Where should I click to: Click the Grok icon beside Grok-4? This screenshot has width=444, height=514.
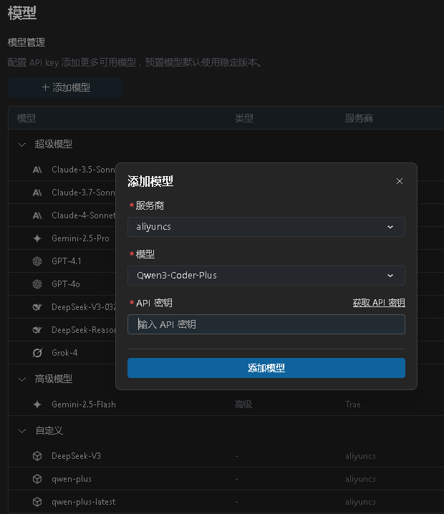37,353
